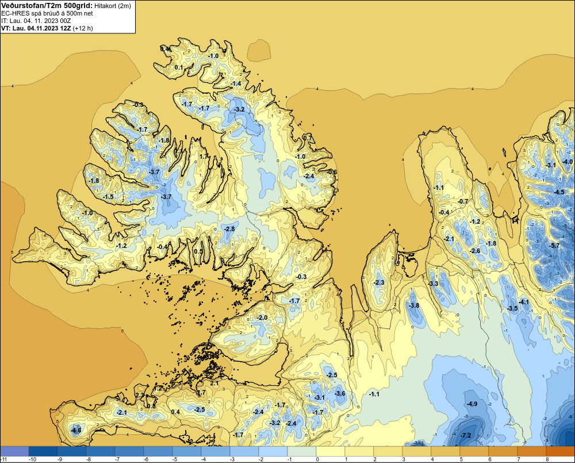Click the legend swatch between -10 and -9
Viewport: 575px width, 463px height.
[43, 451]
